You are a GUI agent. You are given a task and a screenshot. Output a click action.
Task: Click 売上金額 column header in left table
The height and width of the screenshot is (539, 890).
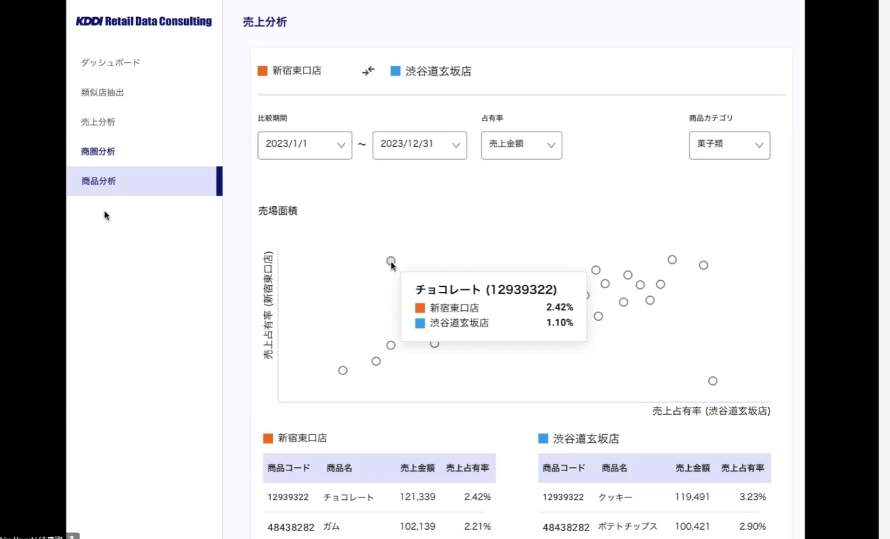pos(417,468)
